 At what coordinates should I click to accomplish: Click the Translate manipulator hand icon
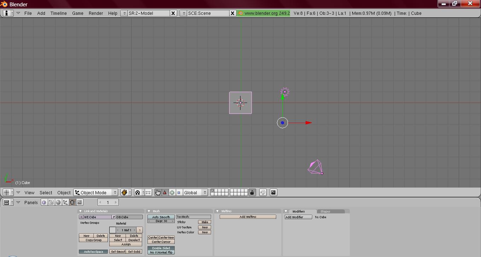tap(158, 192)
